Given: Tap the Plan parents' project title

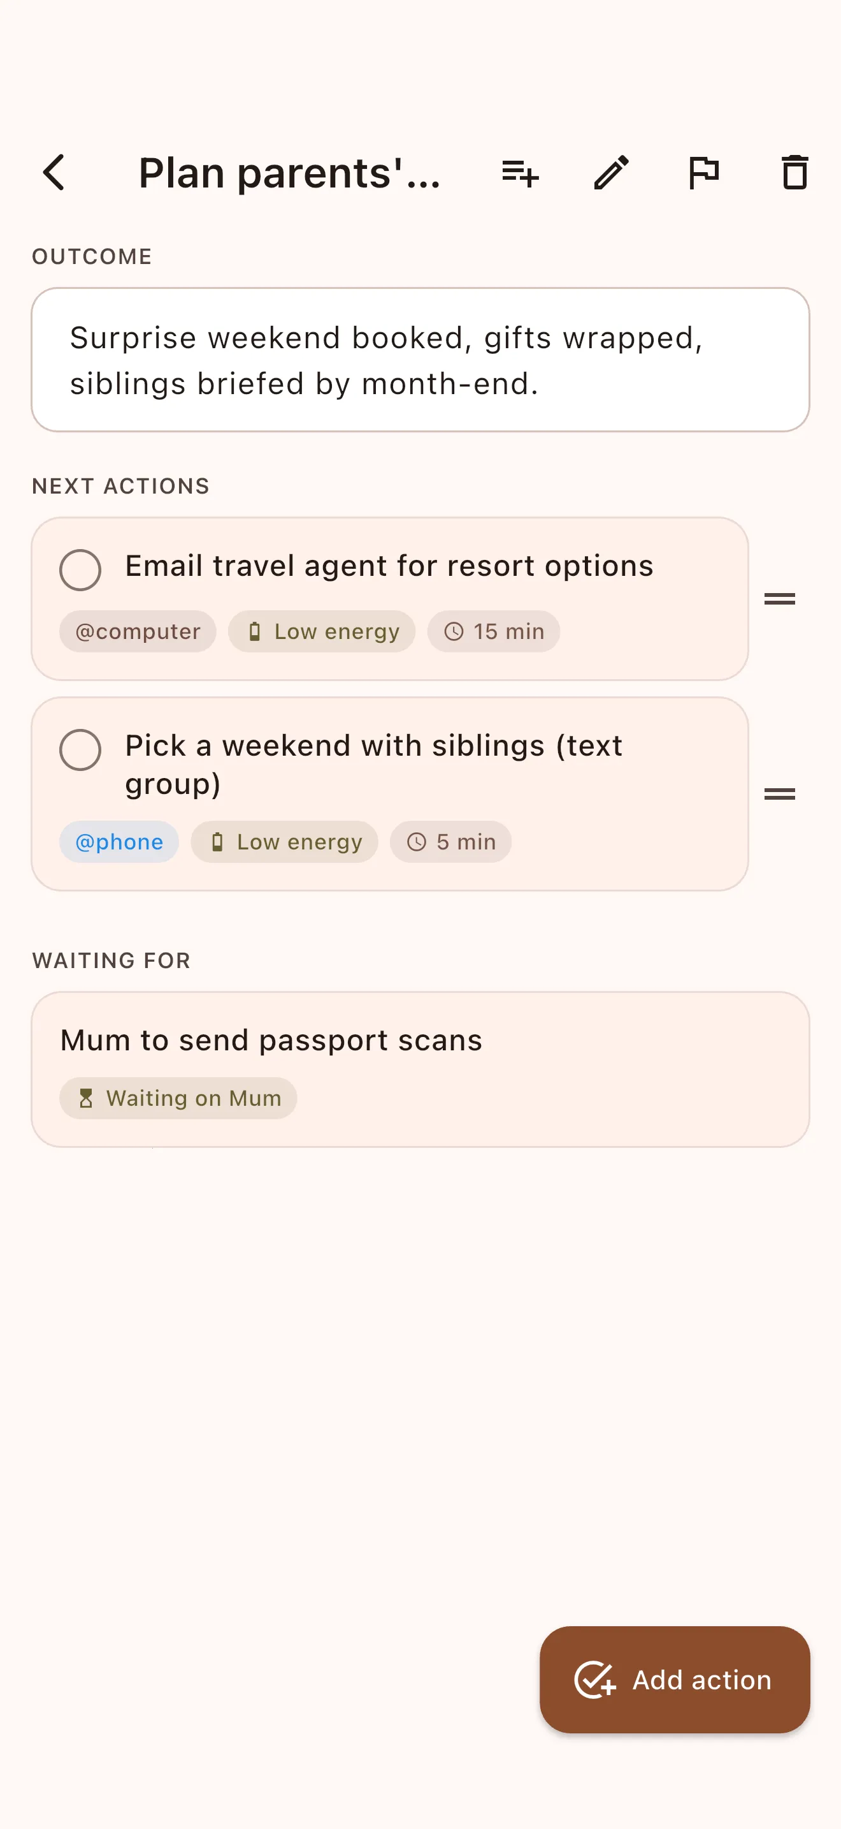Looking at the screenshot, I should (x=289, y=173).
